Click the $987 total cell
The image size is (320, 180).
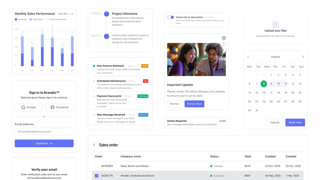point(247,176)
